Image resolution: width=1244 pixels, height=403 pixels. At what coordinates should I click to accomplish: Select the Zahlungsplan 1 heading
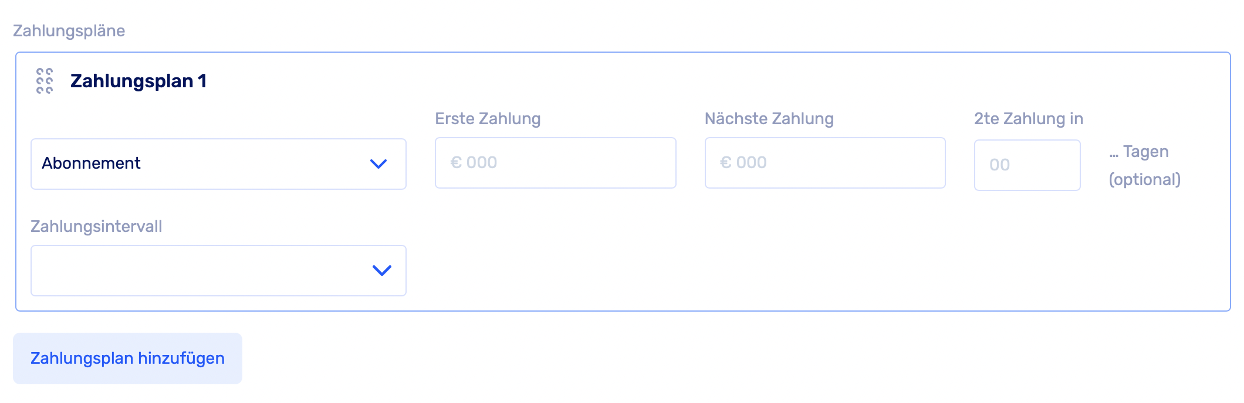tap(138, 81)
